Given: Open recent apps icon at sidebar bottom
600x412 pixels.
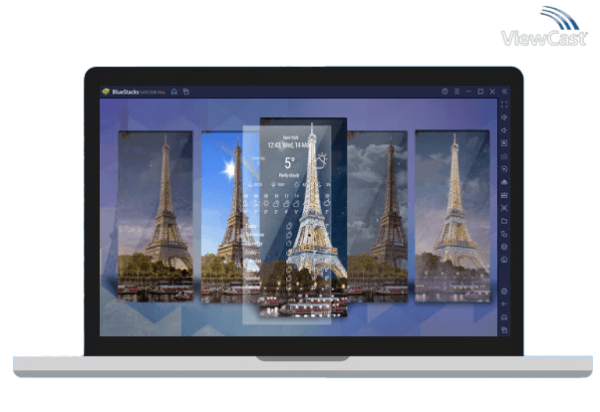Looking at the screenshot, I should [504, 329].
